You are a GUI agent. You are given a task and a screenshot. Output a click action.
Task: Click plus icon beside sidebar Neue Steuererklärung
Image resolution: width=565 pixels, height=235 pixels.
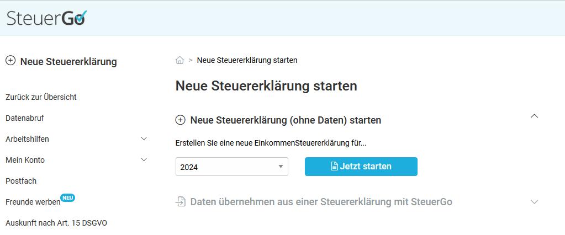click(x=10, y=61)
